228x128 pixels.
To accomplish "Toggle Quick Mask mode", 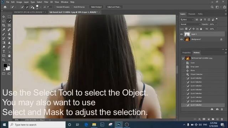I will (x=4, y=74).
